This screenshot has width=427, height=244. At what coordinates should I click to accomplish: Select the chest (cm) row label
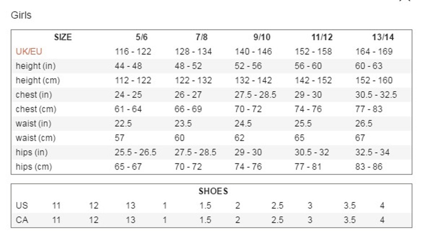tap(36, 109)
